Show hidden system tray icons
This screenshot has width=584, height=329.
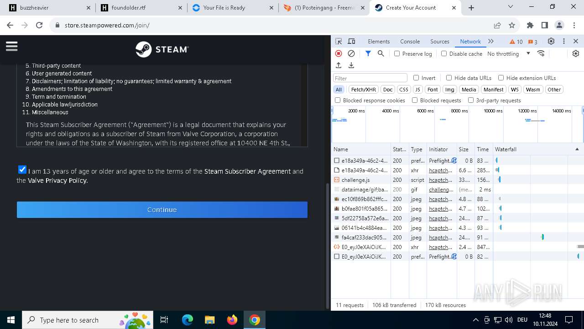[x=475, y=320]
